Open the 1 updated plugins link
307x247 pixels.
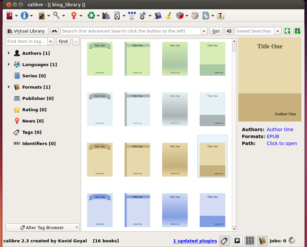195,241
